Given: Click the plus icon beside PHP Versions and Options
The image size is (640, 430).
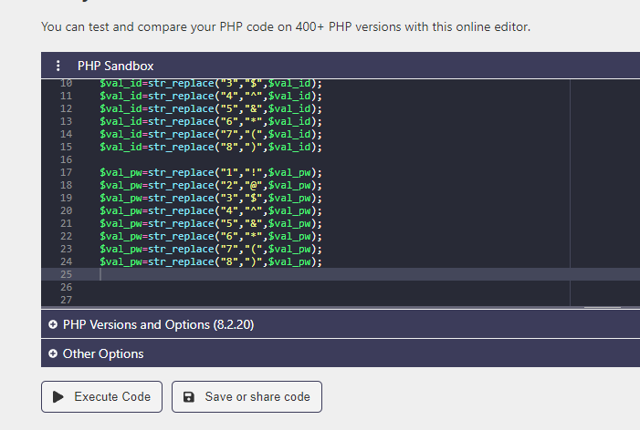Looking at the screenshot, I should pyautogui.click(x=53, y=324).
